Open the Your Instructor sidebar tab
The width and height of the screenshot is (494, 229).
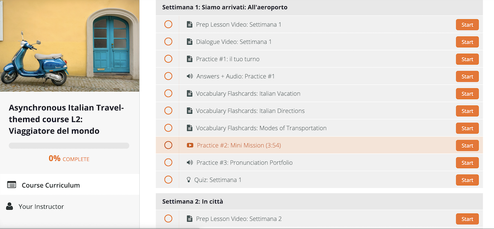pyautogui.click(x=70, y=206)
